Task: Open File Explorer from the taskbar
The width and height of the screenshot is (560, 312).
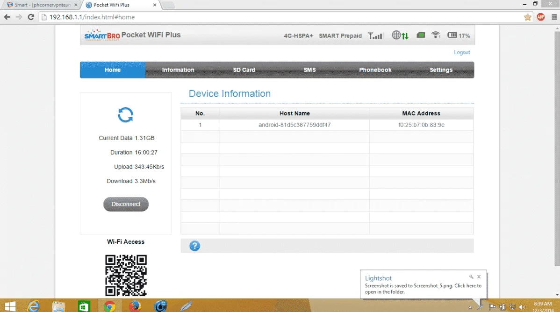Action: (x=58, y=306)
